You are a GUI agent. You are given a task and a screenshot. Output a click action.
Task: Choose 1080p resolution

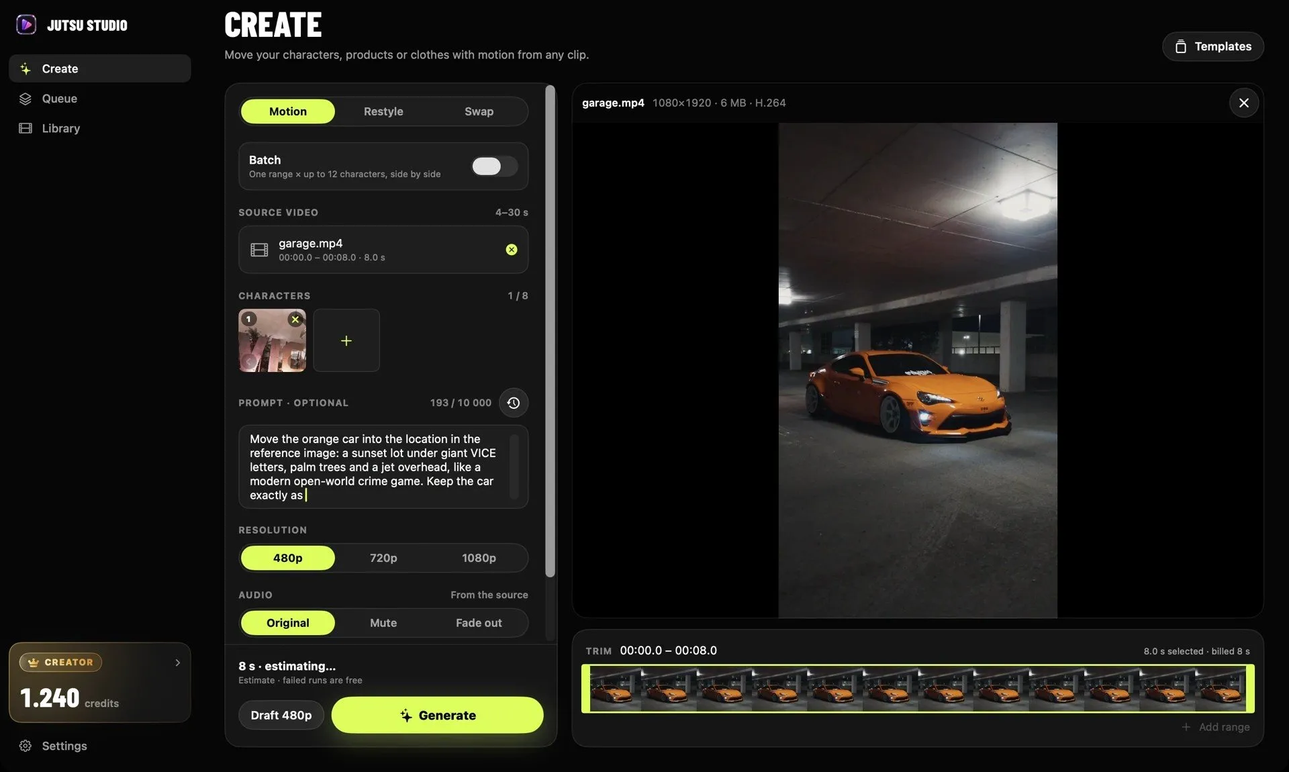click(479, 558)
